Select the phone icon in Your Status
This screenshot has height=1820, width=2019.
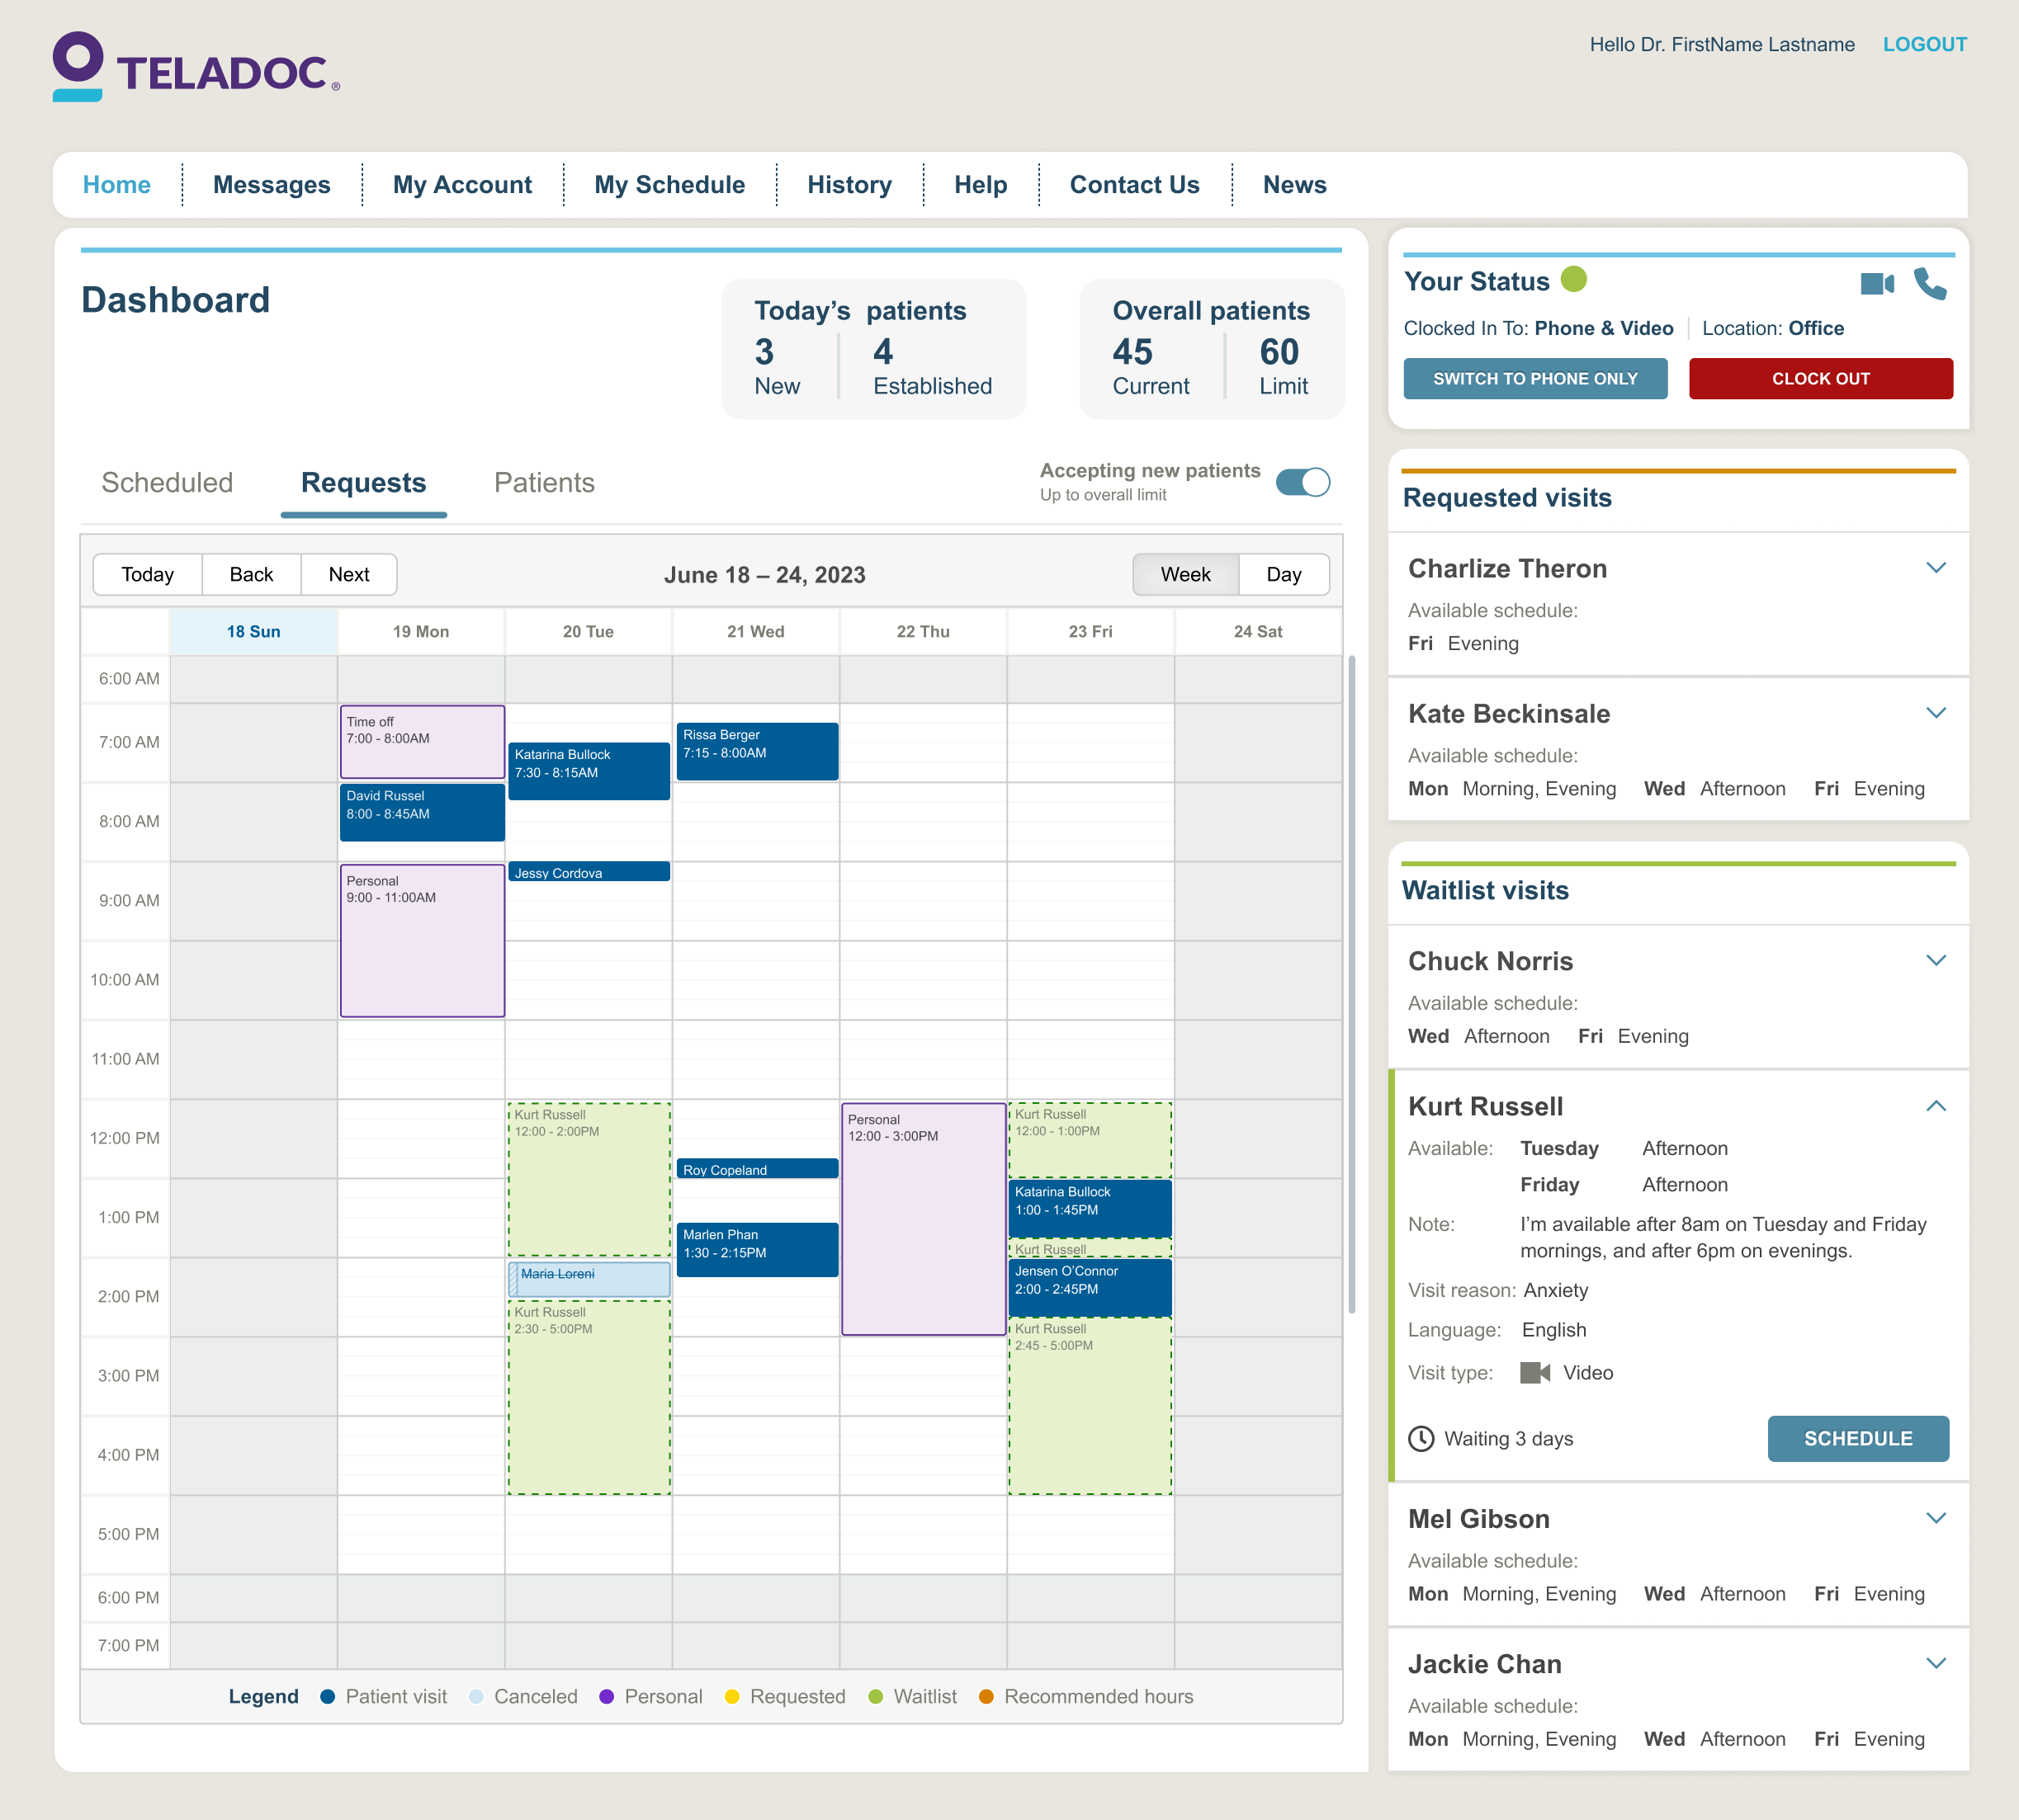pyautogui.click(x=1932, y=283)
